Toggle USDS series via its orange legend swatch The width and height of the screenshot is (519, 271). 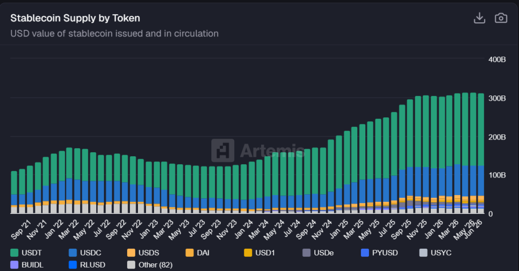131,253
